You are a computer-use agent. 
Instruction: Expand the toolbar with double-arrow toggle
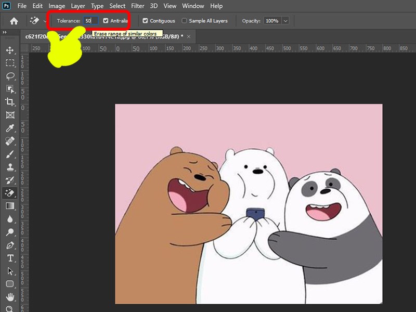[x=5, y=32]
